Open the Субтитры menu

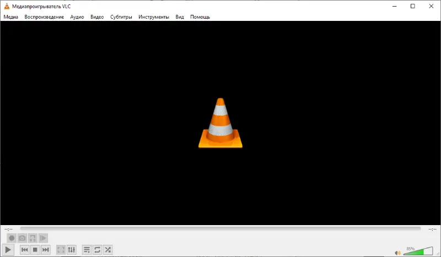(x=121, y=17)
